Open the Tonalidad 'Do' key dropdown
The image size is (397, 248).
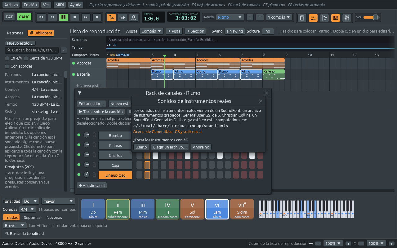tap(31, 201)
